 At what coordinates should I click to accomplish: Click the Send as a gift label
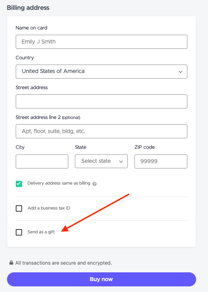(x=41, y=232)
